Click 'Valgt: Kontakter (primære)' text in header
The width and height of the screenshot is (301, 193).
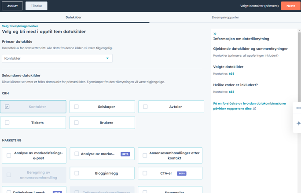259,6
